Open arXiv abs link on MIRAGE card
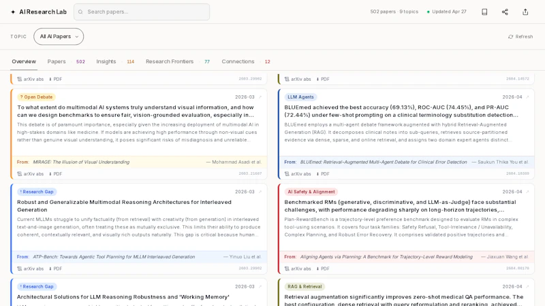This screenshot has width=545, height=306. pos(30,174)
